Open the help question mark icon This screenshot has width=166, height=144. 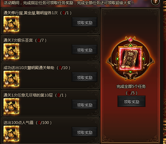pyautogui.click(x=155, y=2)
